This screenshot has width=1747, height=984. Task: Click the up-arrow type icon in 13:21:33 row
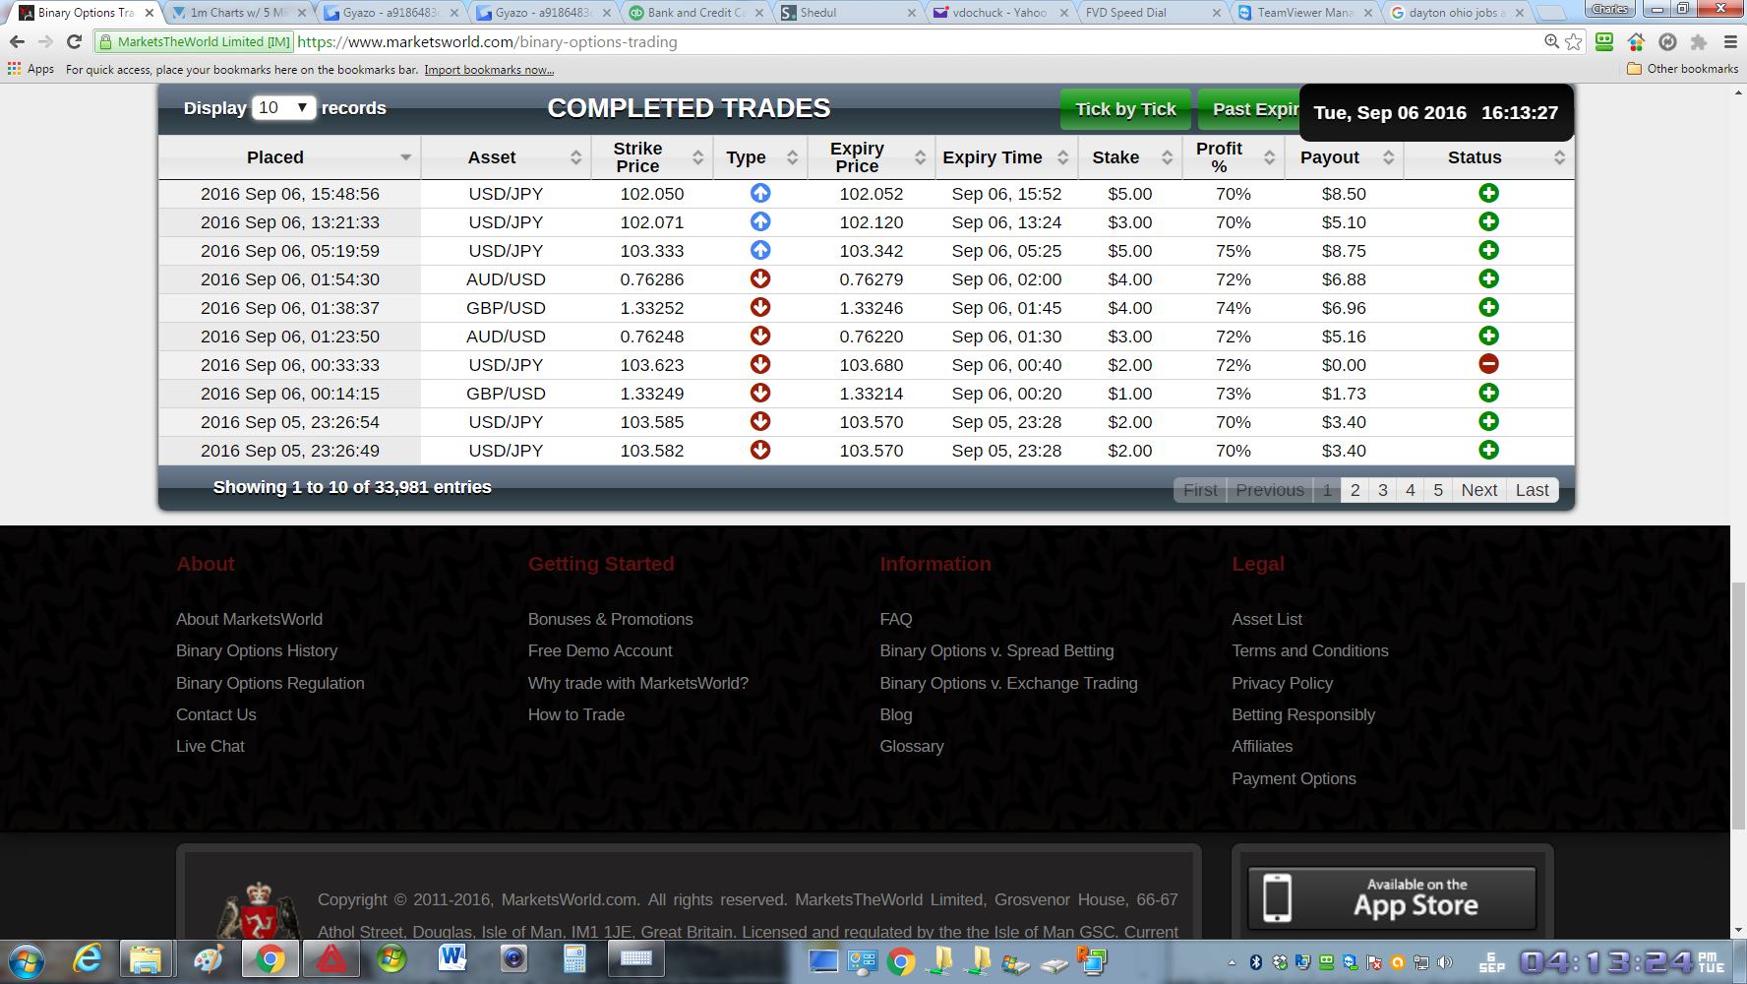[x=760, y=221]
